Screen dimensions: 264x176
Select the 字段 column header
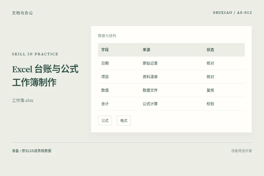pyautogui.click(x=105, y=50)
